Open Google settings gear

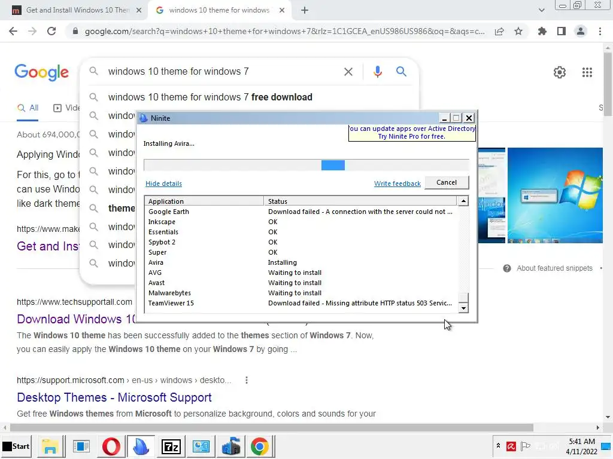click(560, 72)
